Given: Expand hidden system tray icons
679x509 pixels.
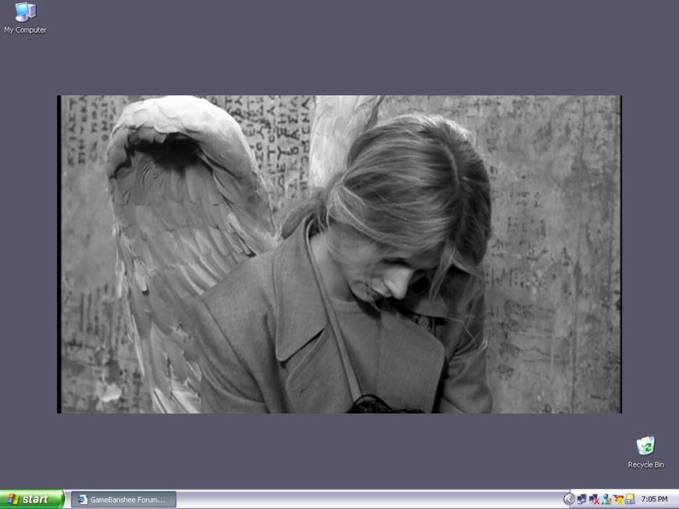Looking at the screenshot, I should click(x=570, y=500).
